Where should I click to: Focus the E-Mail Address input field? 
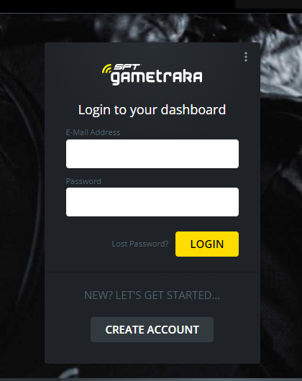[152, 154]
